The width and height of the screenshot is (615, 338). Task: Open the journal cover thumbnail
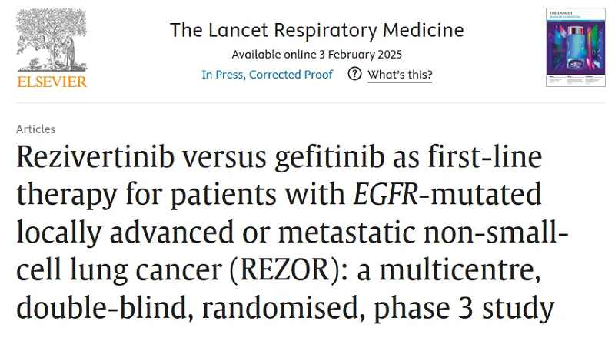point(575,47)
